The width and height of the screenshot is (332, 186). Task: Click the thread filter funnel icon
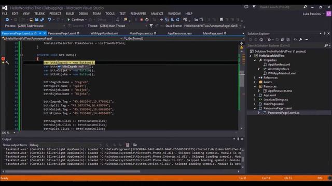coord(151,26)
